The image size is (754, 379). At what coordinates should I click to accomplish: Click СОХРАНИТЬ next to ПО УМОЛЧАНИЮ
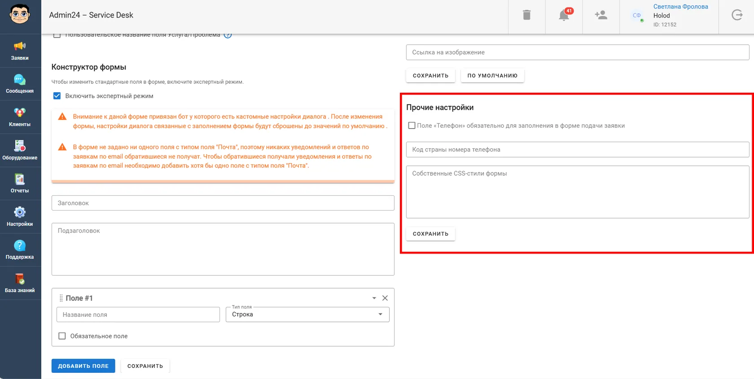point(430,76)
